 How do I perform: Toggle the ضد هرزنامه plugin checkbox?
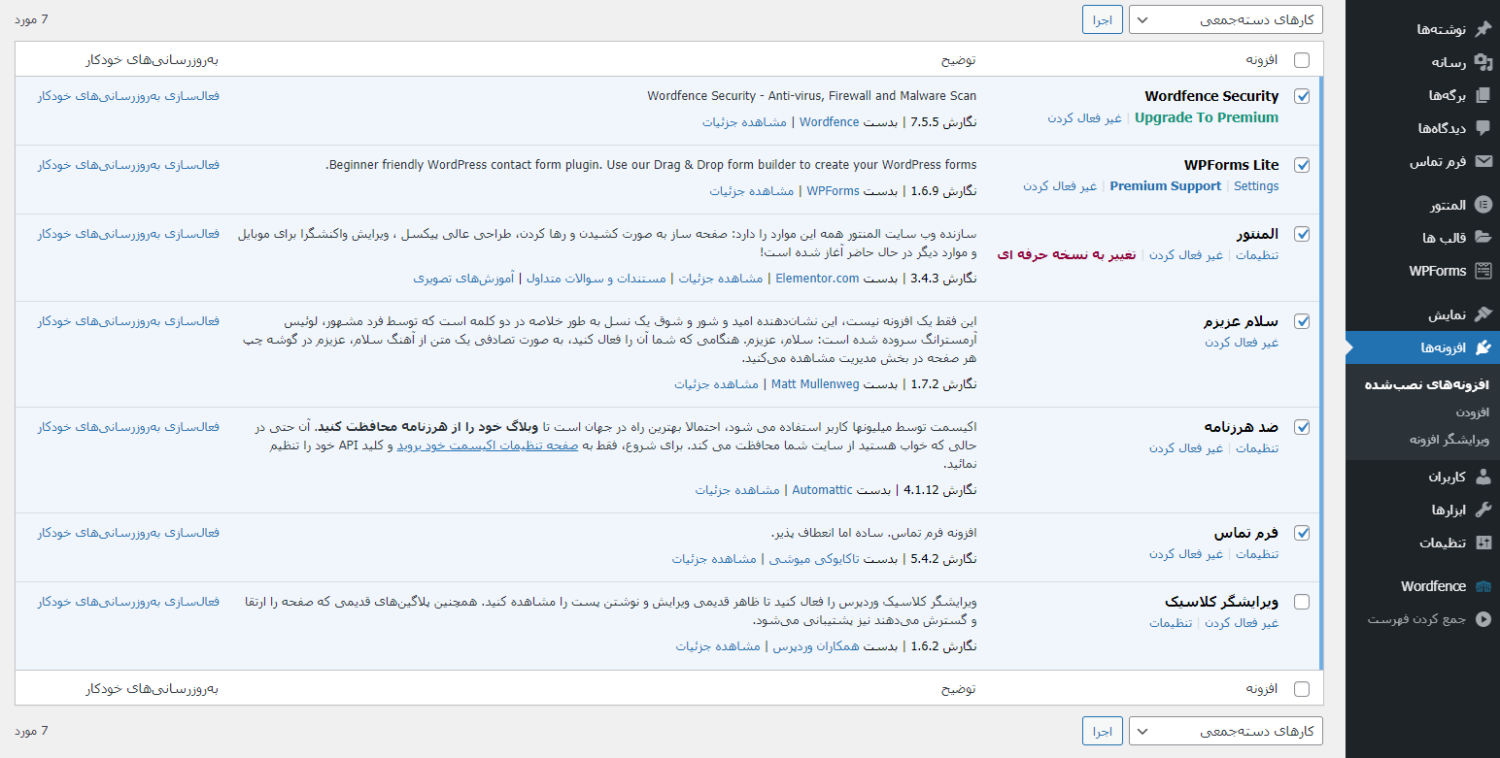click(1302, 427)
